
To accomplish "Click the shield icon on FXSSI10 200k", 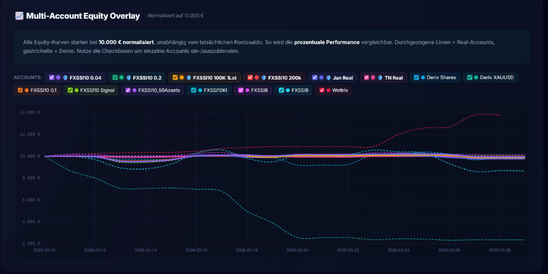I will 263,77.
